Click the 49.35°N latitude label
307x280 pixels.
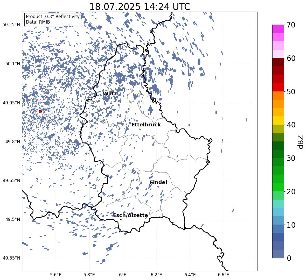click(x=11, y=258)
